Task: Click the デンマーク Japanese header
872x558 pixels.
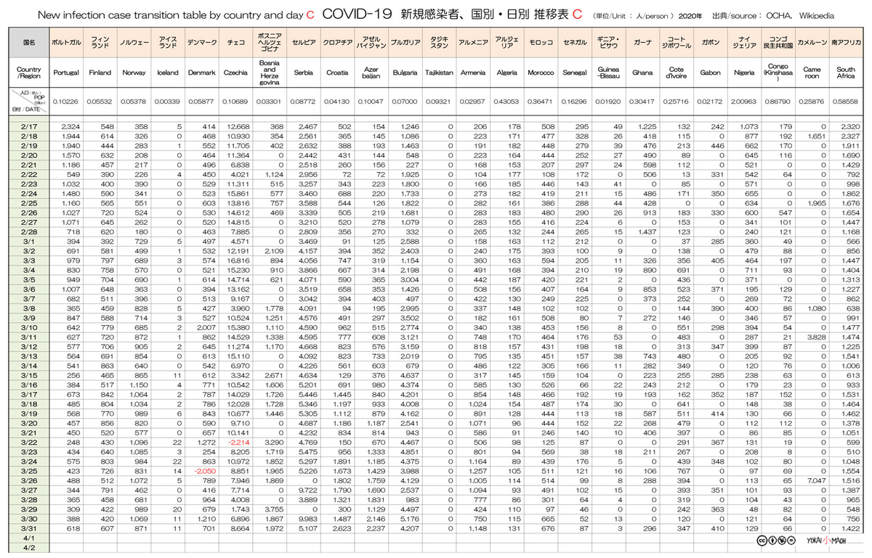Action: (201, 43)
